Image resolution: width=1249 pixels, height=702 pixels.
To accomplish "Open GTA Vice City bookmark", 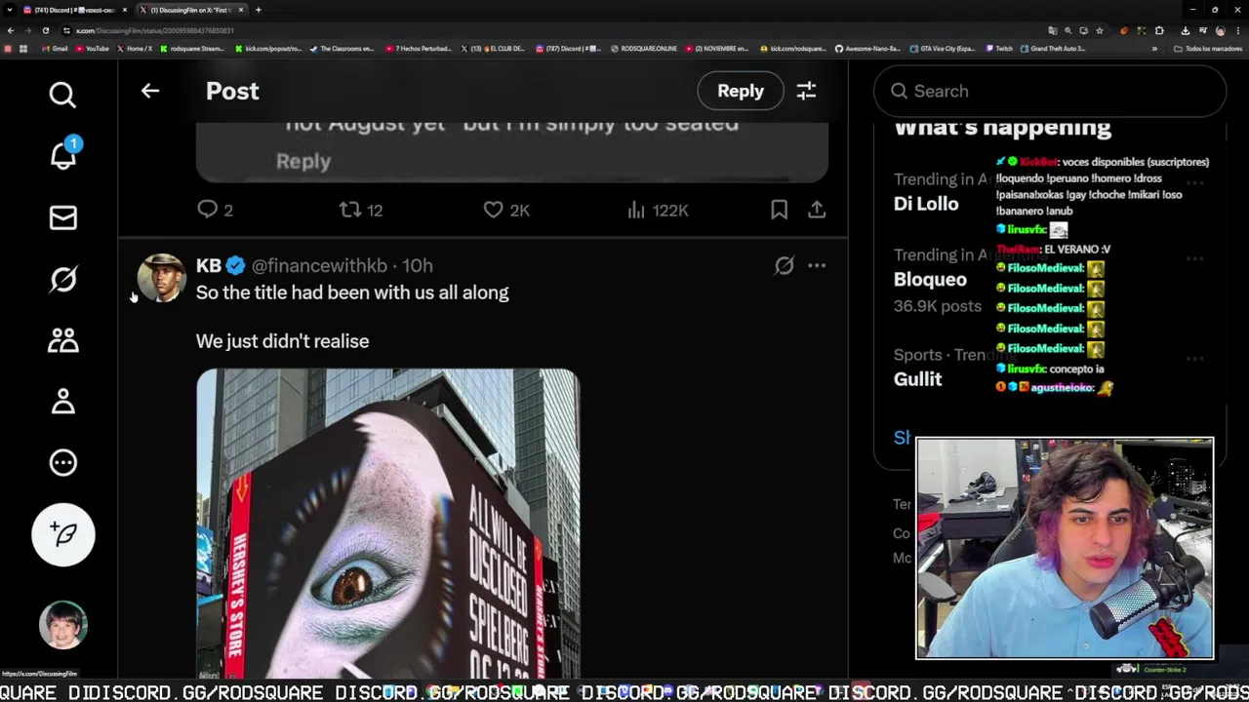I will click(x=942, y=49).
